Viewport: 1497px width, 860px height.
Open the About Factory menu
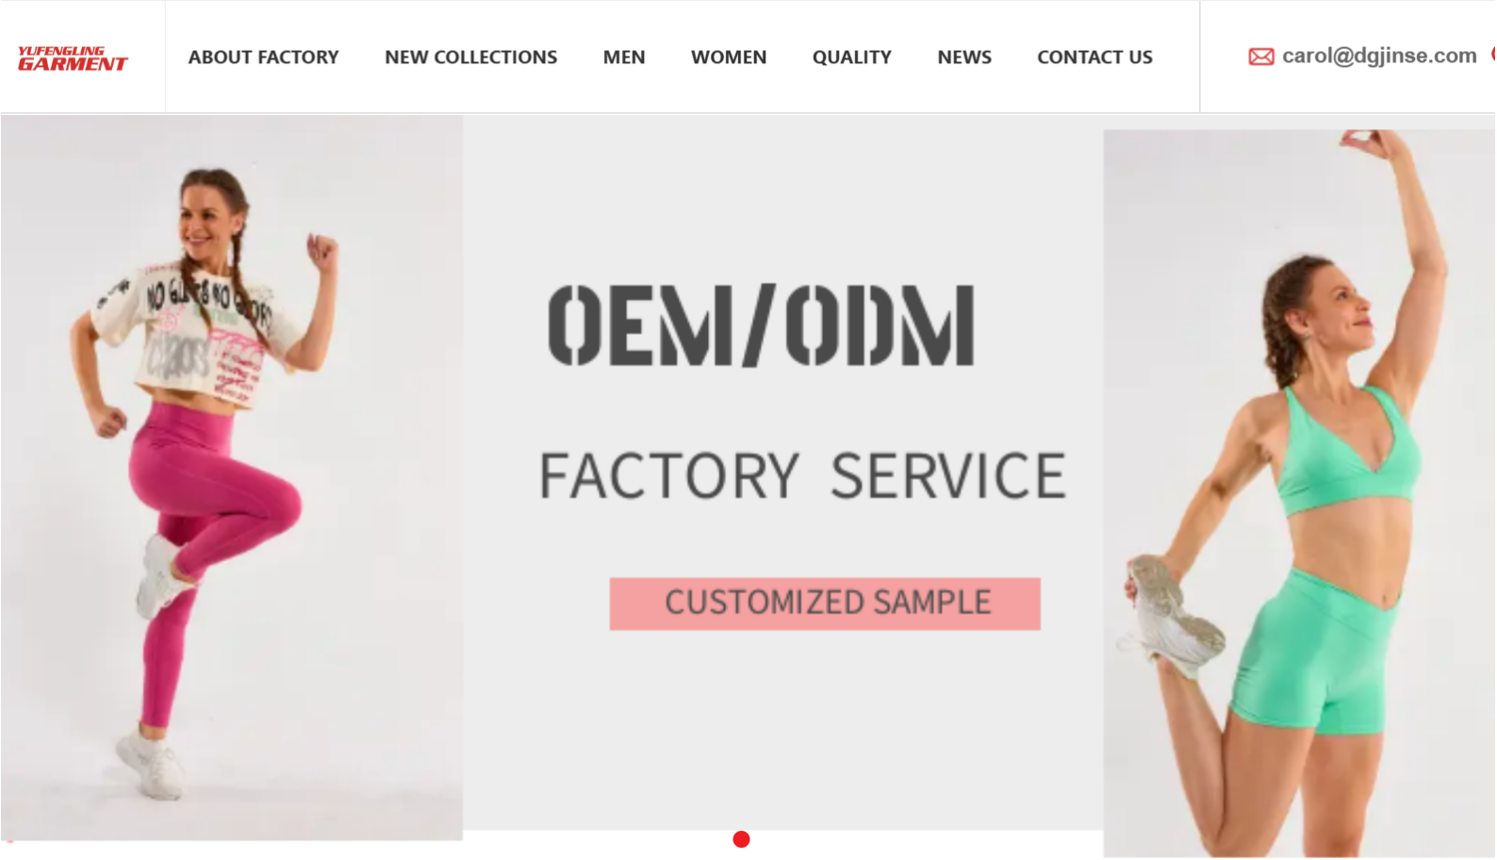click(x=263, y=57)
